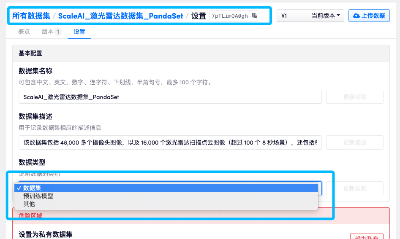Click the 设置 breadcrumb title
Screen dimensions: 400x239
[199, 16]
